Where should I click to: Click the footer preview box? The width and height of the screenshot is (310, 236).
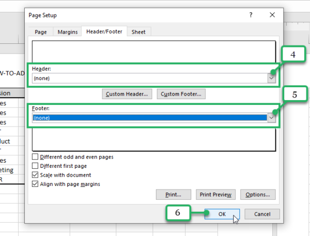coord(154,140)
